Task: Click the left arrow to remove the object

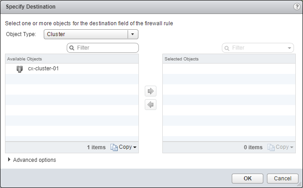Action: [151, 105]
